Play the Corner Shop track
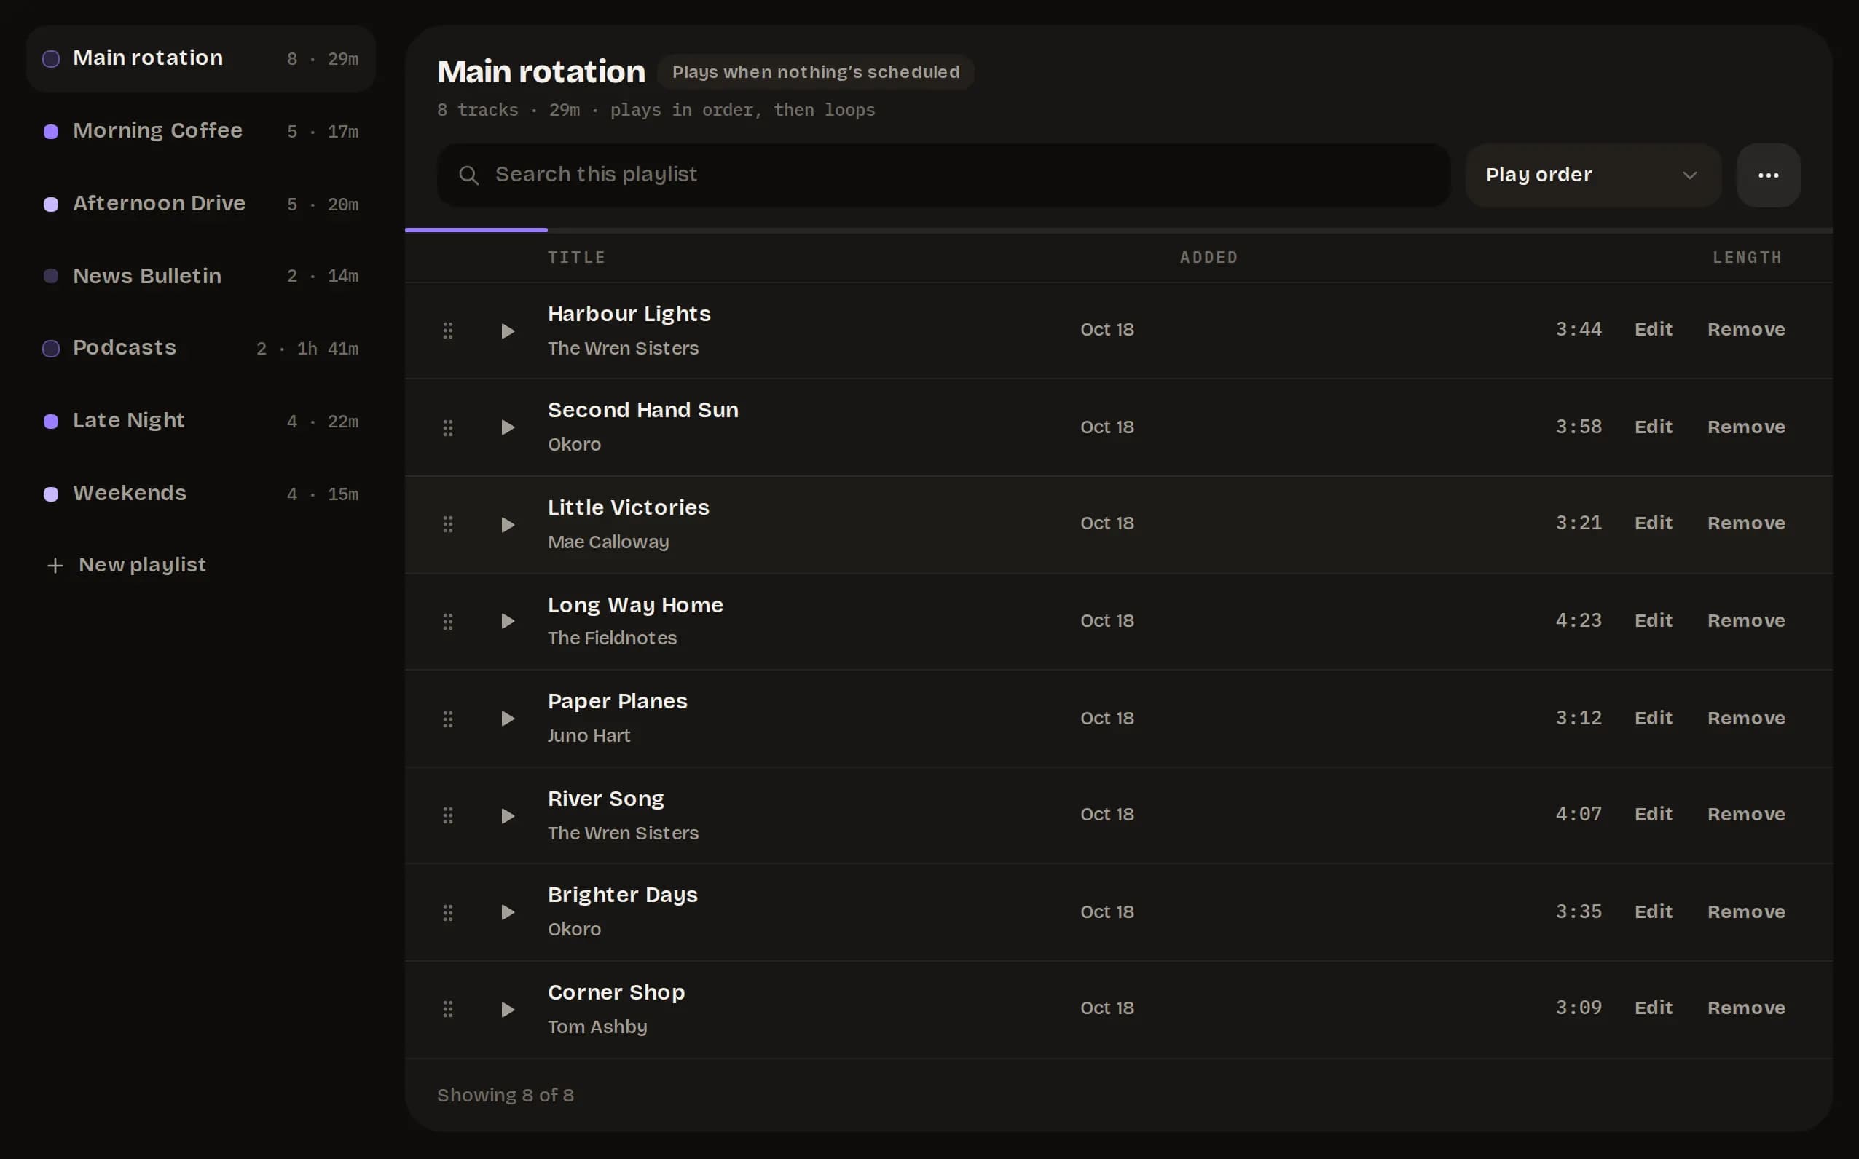 [507, 1010]
